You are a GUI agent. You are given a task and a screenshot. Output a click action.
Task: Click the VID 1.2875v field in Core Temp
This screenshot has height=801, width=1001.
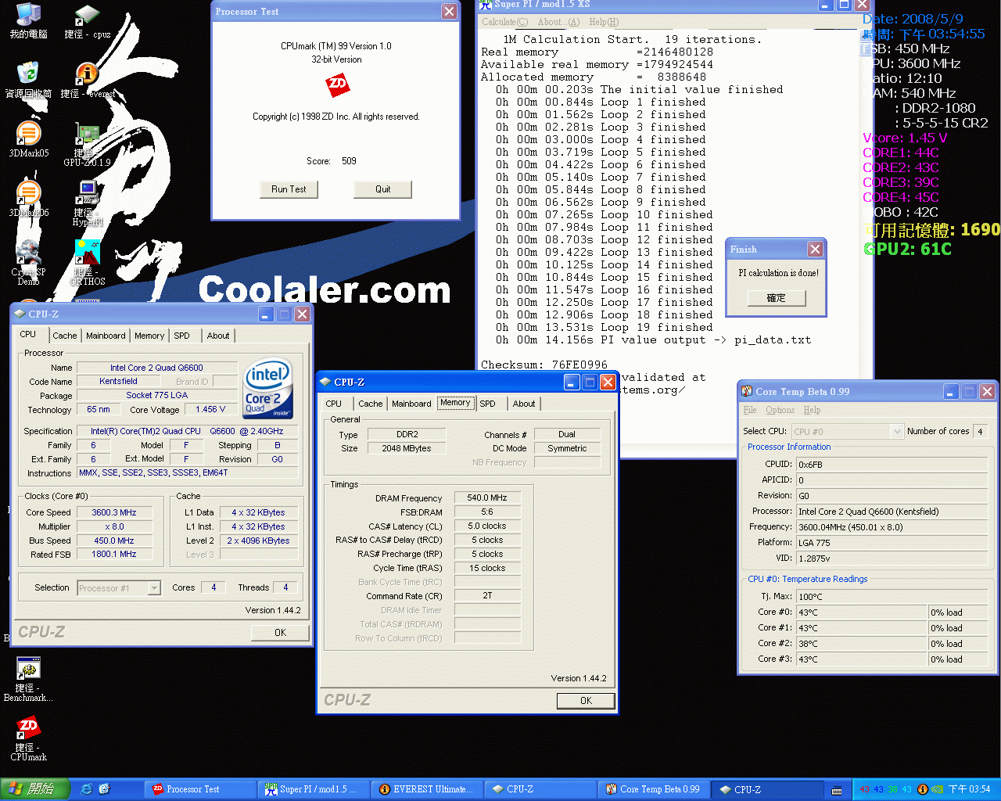[x=891, y=559]
